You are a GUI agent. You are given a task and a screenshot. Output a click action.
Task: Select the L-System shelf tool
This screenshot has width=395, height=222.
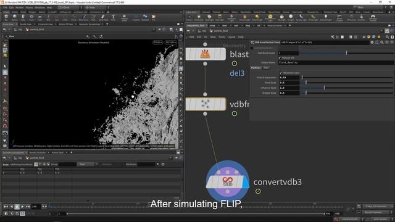(x=136, y=17)
